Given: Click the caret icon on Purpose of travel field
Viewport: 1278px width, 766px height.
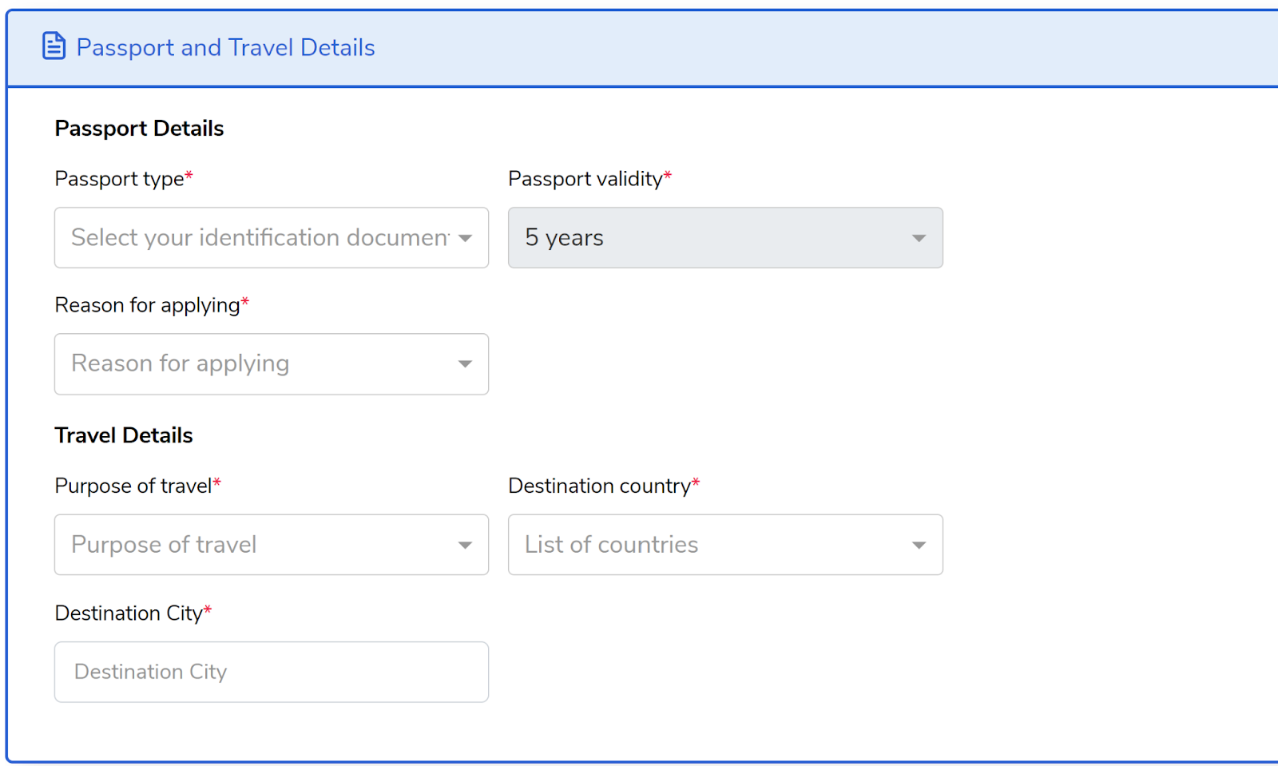Looking at the screenshot, I should tap(465, 546).
